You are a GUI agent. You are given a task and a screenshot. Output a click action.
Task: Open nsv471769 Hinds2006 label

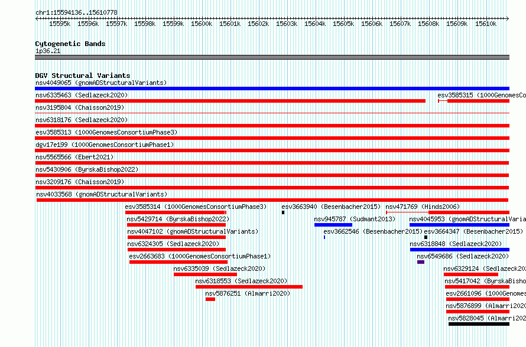point(423,207)
